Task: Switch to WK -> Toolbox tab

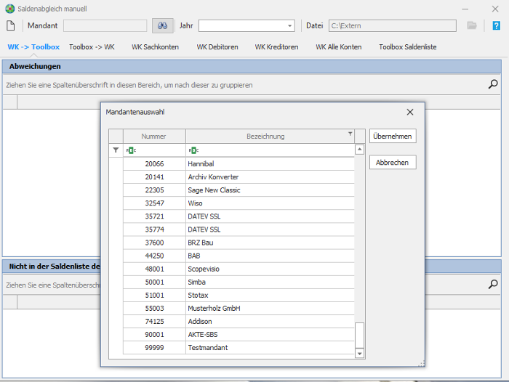Action: [33, 47]
